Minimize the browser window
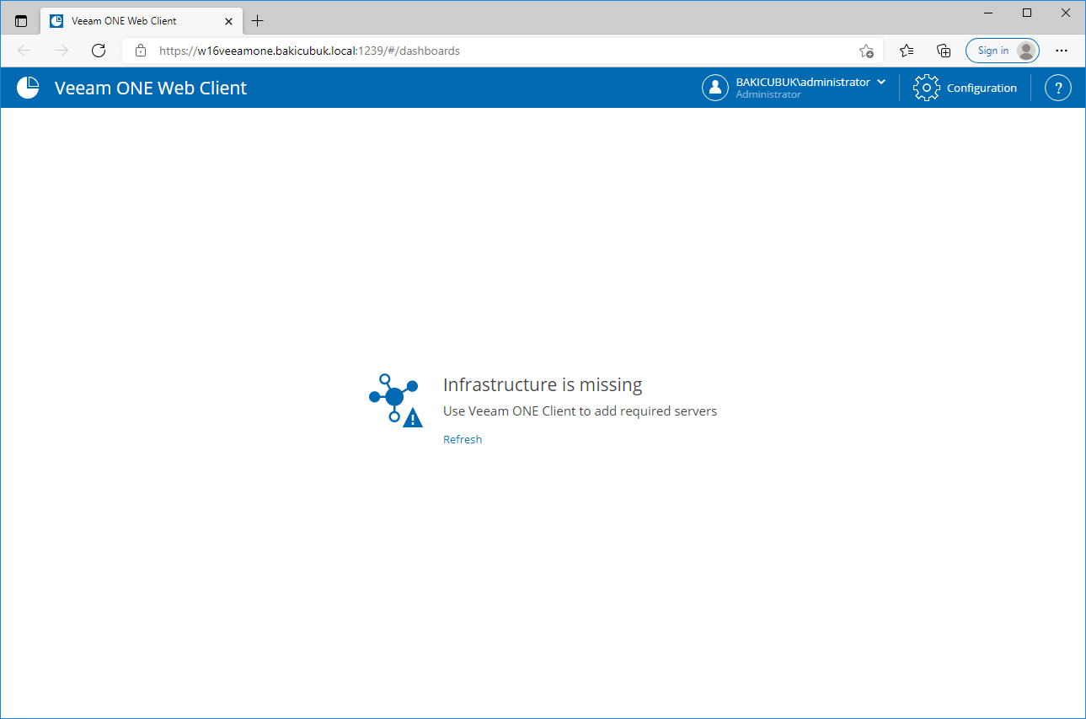This screenshot has width=1086, height=719. tap(989, 13)
